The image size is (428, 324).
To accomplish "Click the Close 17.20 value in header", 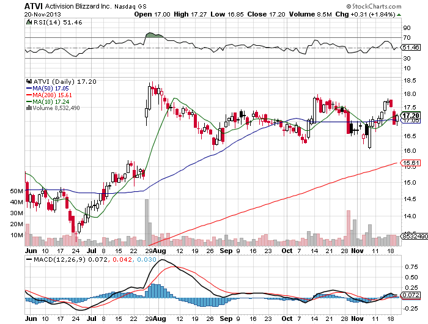I will pyautogui.click(x=266, y=14).
